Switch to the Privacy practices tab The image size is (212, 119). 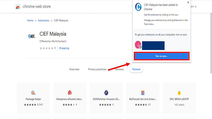pos(97,69)
